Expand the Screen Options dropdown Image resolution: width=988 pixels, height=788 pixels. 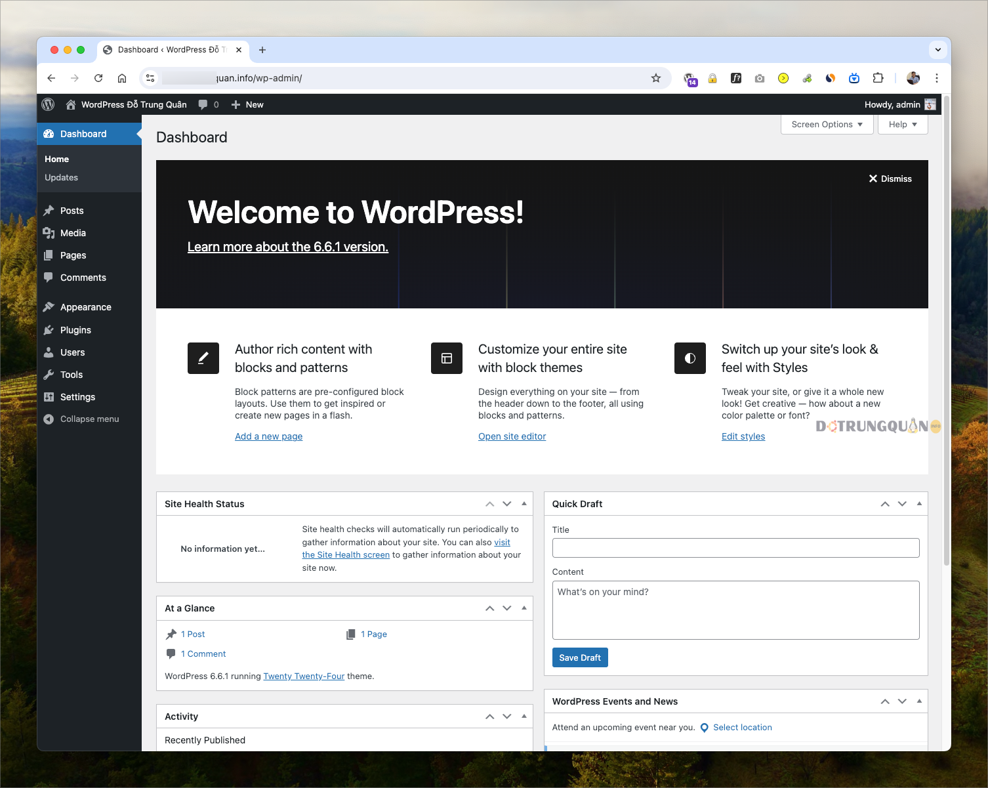click(x=827, y=125)
